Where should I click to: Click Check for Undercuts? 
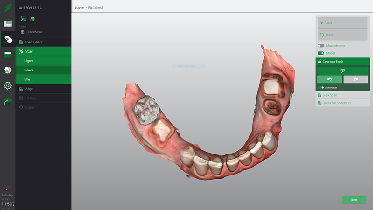pyautogui.click(x=337, y=103)
